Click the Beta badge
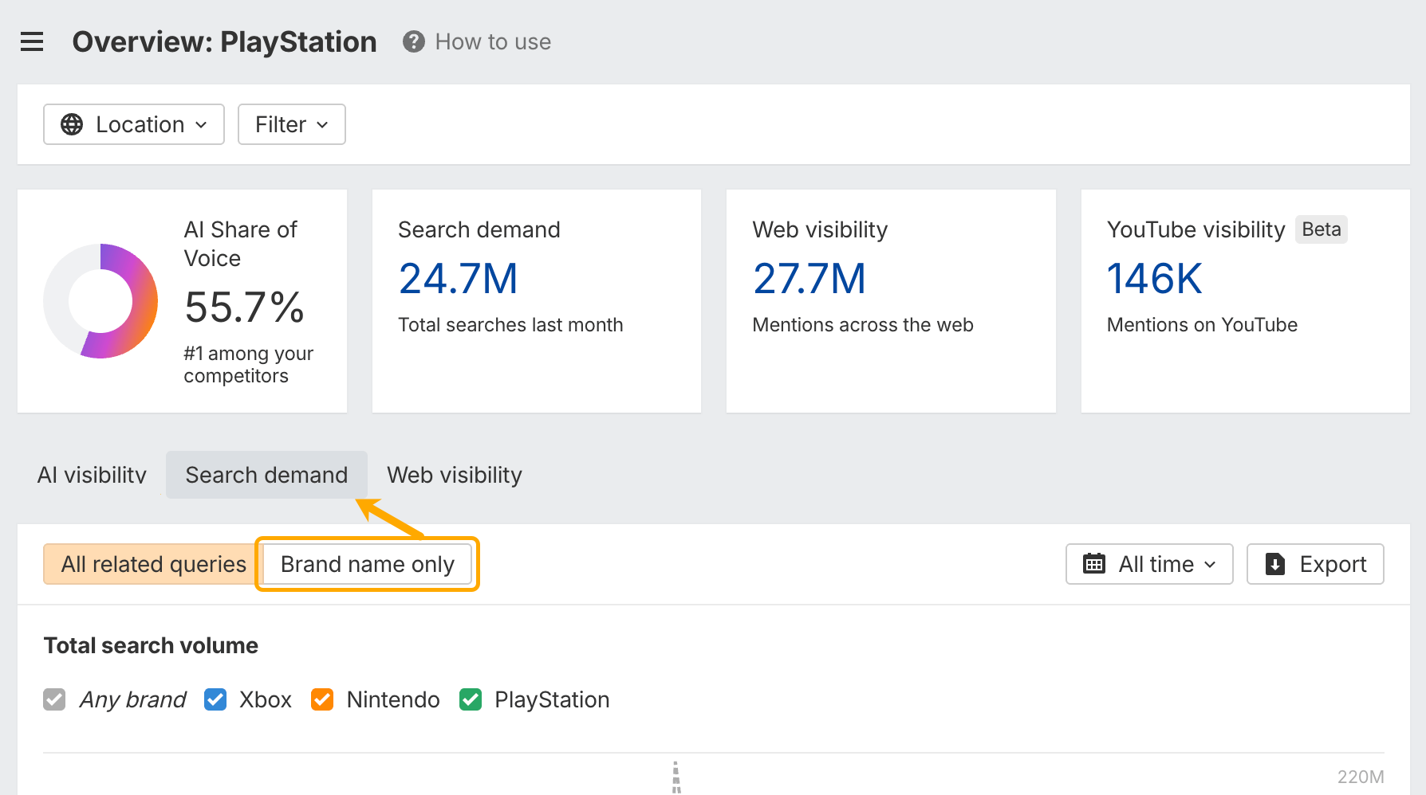Screen dimensions: 1426x795 (1321, 229)
